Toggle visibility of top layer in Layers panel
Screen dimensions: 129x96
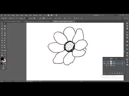click(x=104, y=61)
